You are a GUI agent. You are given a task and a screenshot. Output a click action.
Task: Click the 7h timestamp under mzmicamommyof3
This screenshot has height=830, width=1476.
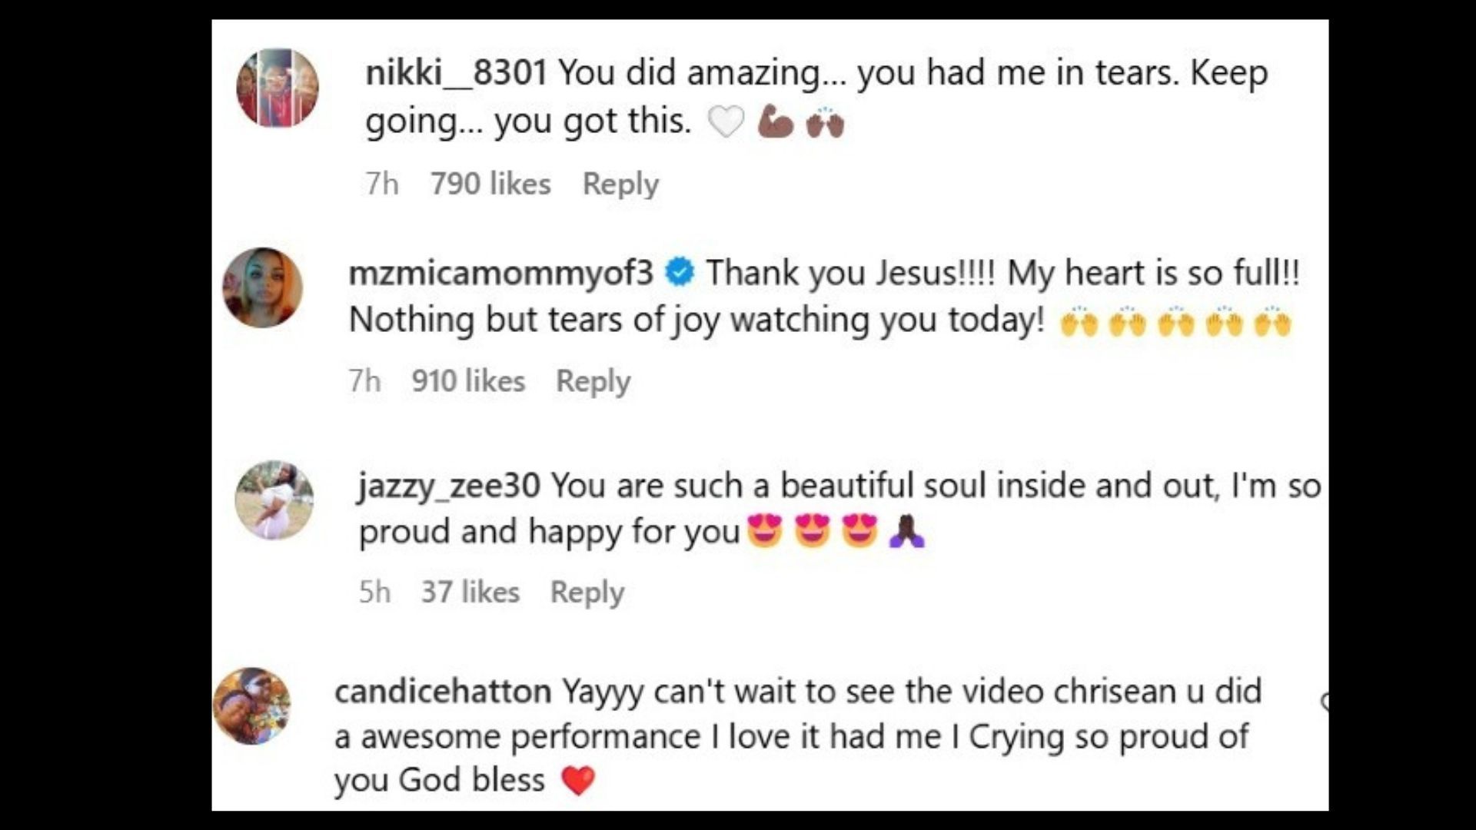(364, 381)
